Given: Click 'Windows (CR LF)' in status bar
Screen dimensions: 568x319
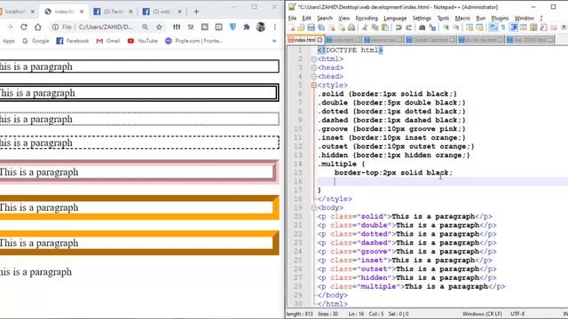Looking at the screenshot, I should (x=482, y=314).
